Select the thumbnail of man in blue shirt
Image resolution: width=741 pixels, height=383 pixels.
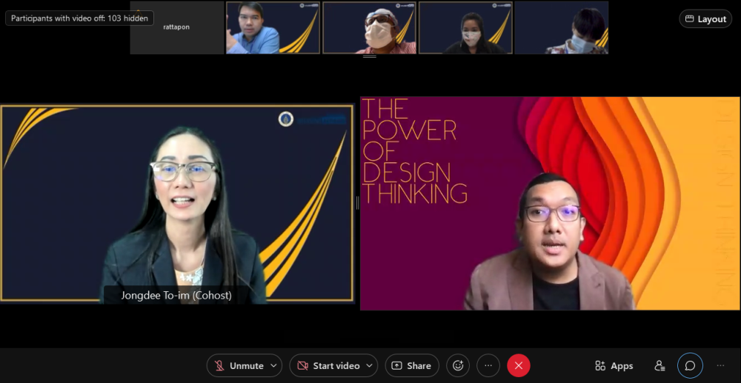(x=273, y=27)
